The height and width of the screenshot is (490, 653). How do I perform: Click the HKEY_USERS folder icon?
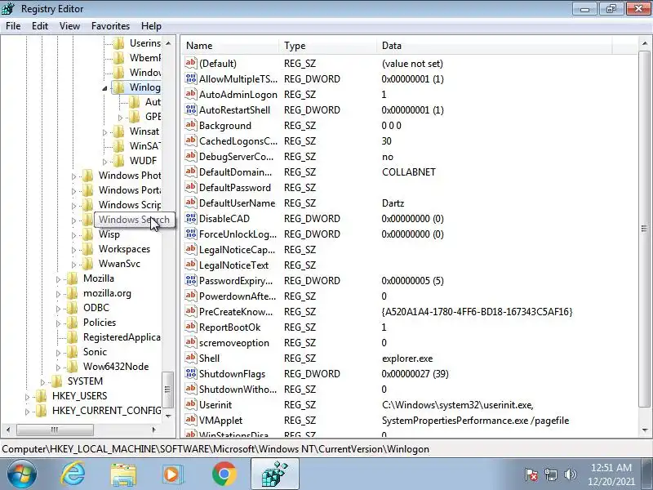tap(42, 396)
